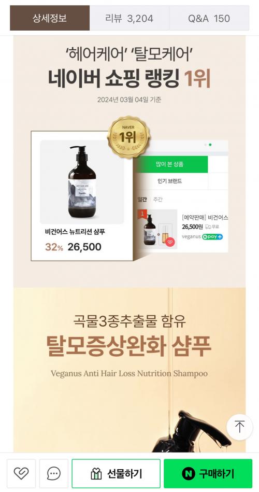Click the Npay plus badge icon
Image resolution: width=259 pixels, height=492 pixels.
pyautogui.click(x=212, y=237)
